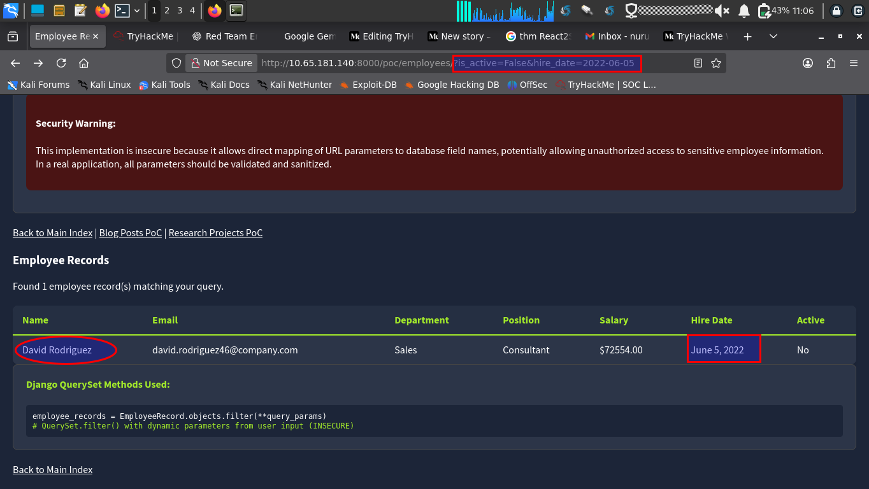
Task: Switch to the Editing TryHackMe tab
Action: [x=382, y=36]
